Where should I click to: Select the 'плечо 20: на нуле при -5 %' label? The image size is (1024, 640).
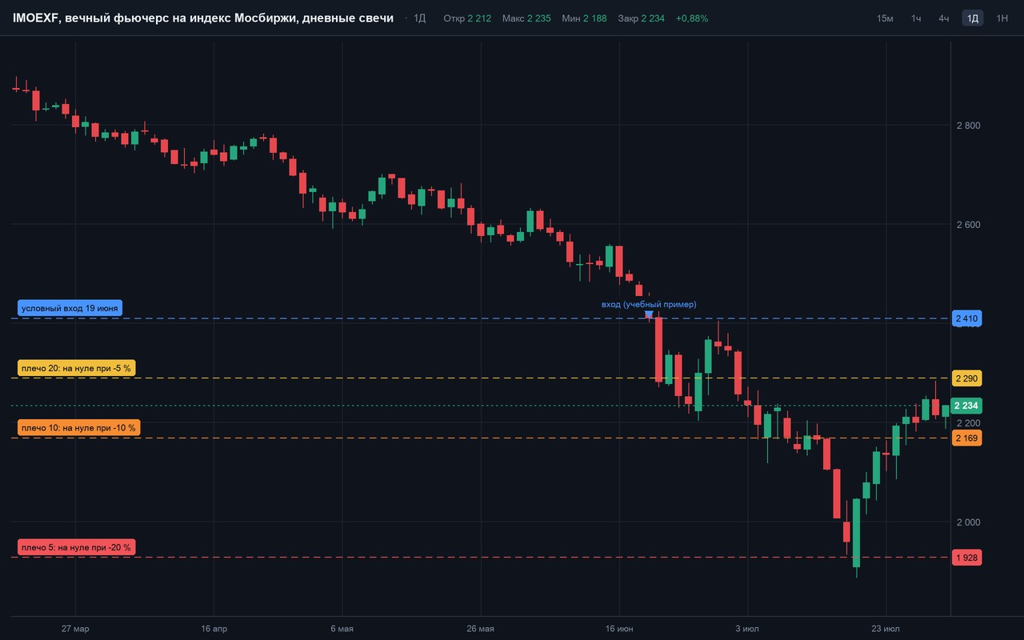(x=76, y=368)
